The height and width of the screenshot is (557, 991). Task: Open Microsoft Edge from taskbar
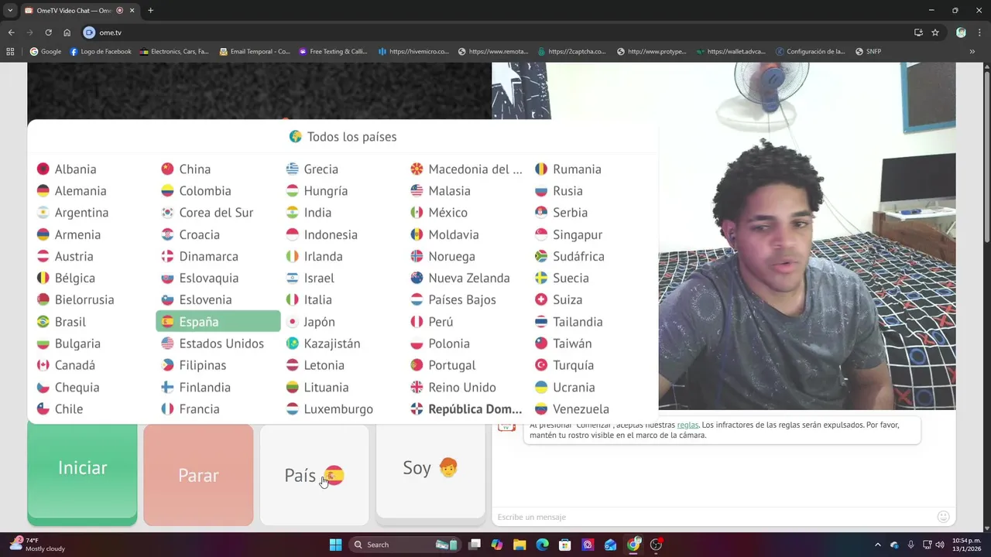pyautogui.click(x=543, y=545)
